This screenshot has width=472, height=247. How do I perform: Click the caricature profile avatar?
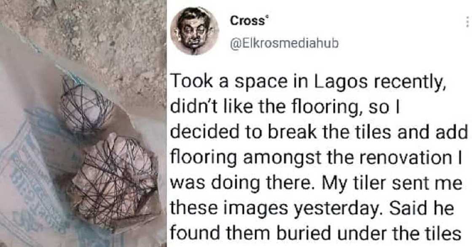(x=194, y=31)
